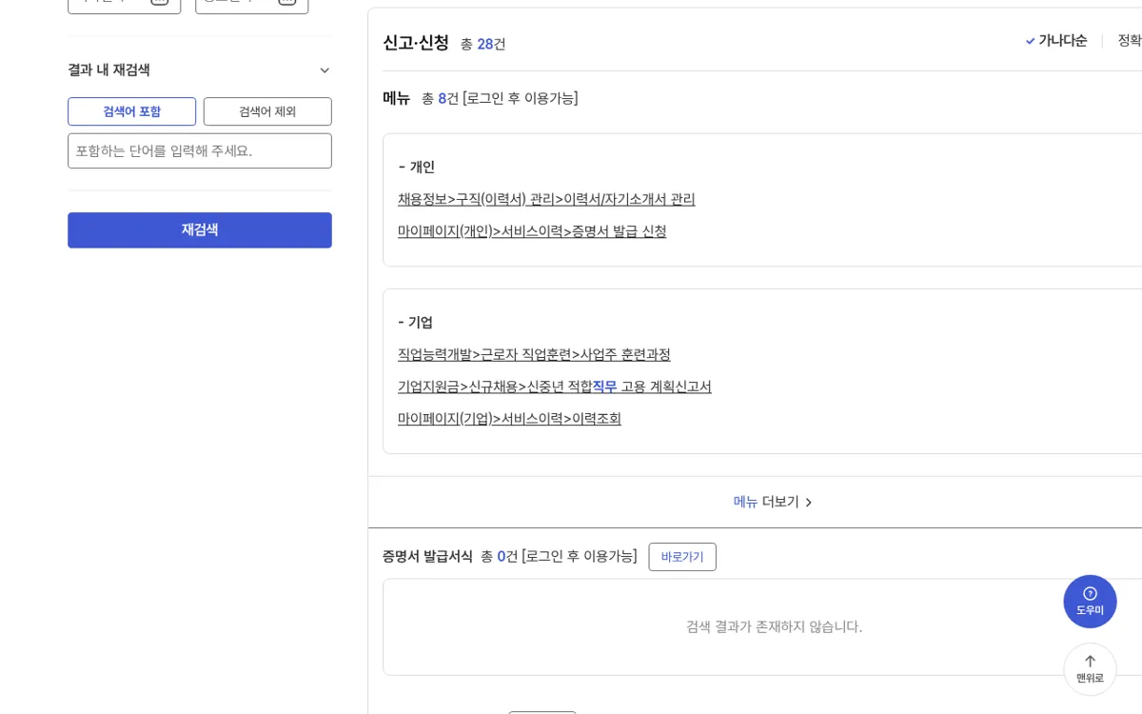Click the checkmark icon next to 가나다순
The width and height of the screenshot is (1142, 714).
point(1030,41)
